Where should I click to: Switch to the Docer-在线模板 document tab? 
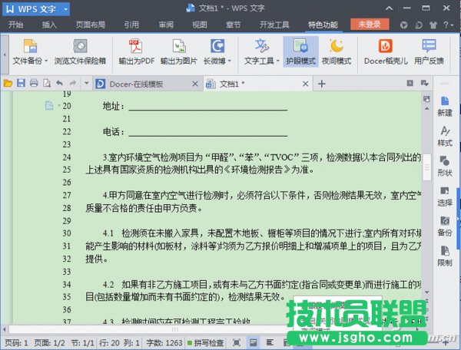(143, 83)
